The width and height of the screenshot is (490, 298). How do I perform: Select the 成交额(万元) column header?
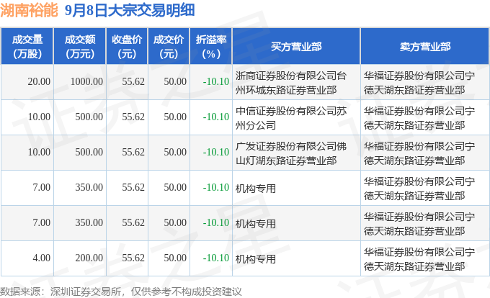point(80,46)
